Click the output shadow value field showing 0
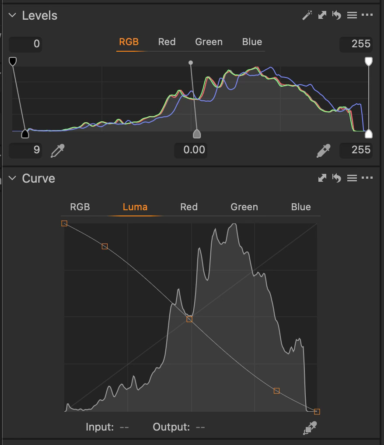Viewport: 384px width, 445px height. [25, 44]
